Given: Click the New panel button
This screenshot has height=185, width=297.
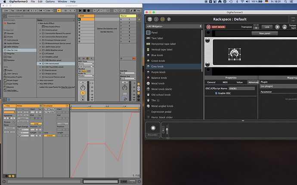Looking at the screenshot, I should (265, 33).
